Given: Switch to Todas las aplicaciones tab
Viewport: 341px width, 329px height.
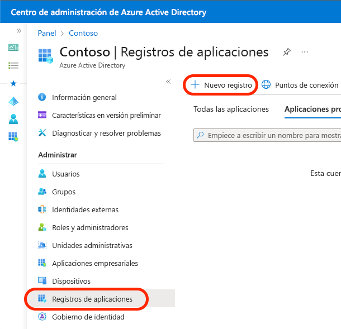Looking at the screenshot, I should coord(231,109).
